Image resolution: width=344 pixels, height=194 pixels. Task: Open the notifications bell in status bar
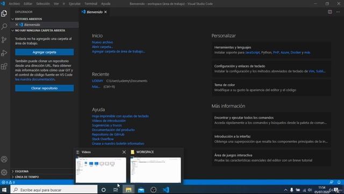click(339, 182)
